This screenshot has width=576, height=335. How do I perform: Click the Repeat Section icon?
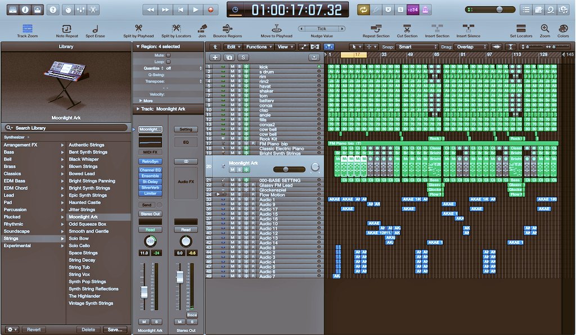click(x=376, y=28)
